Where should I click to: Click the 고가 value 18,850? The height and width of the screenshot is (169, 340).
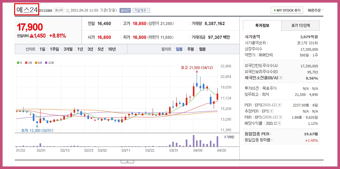coord(139,24)
